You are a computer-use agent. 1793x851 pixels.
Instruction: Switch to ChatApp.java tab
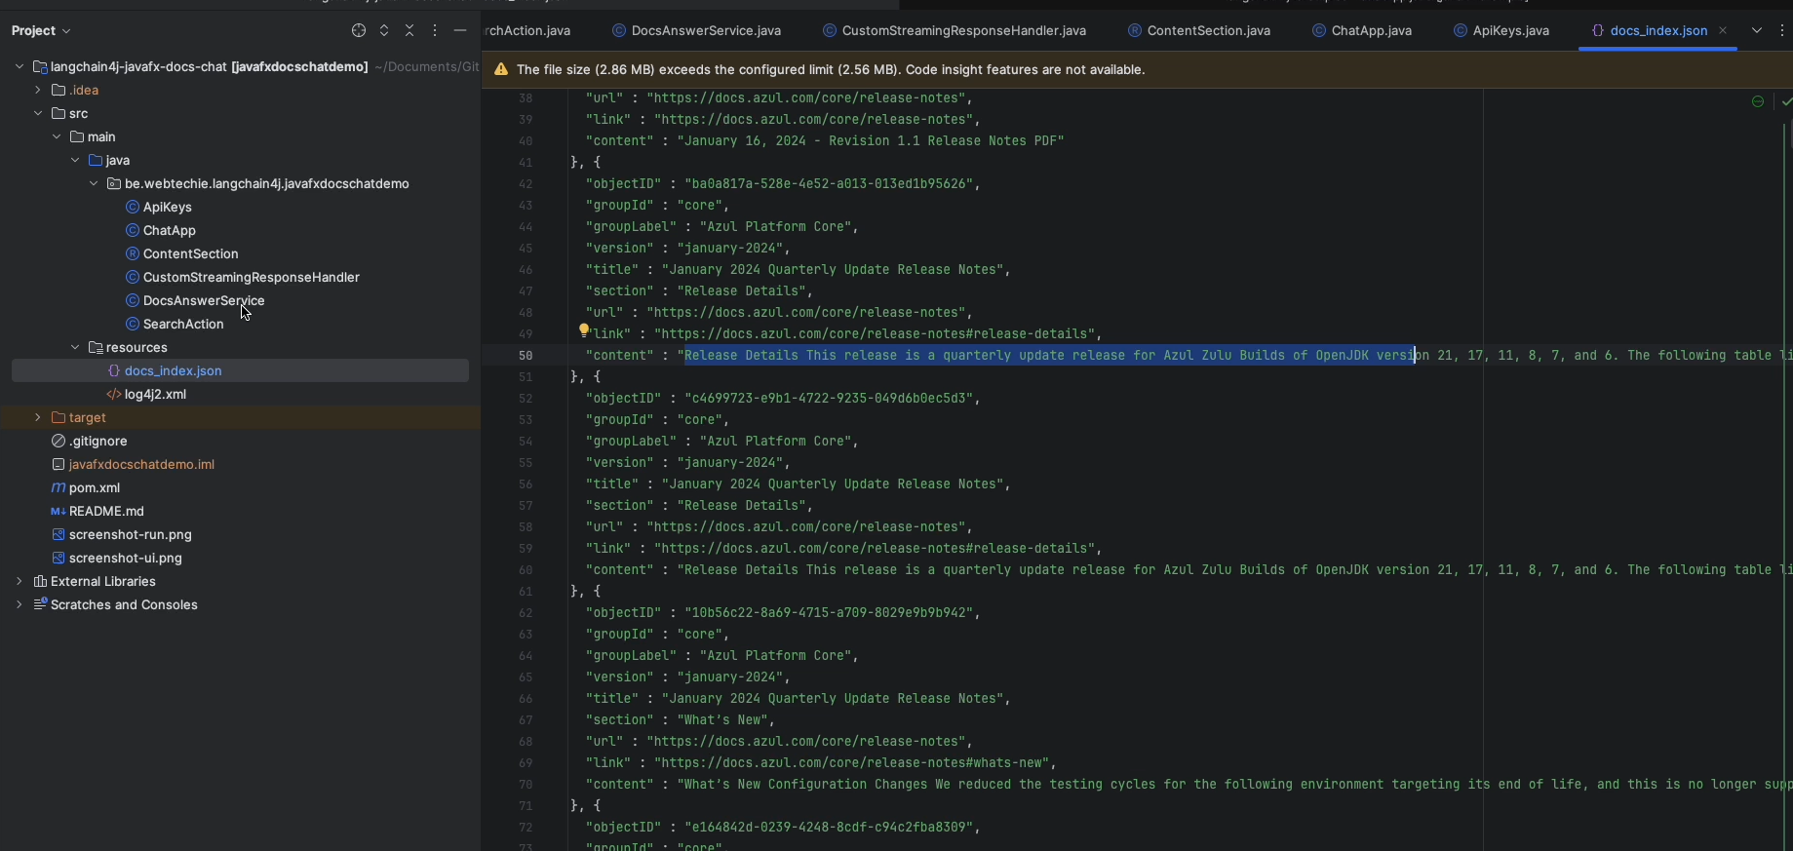(x=1362, y=31)
